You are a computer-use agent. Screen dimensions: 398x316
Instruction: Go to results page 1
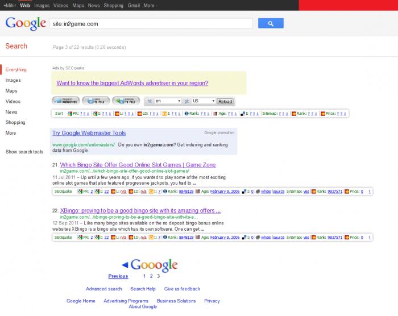(144, 276)
